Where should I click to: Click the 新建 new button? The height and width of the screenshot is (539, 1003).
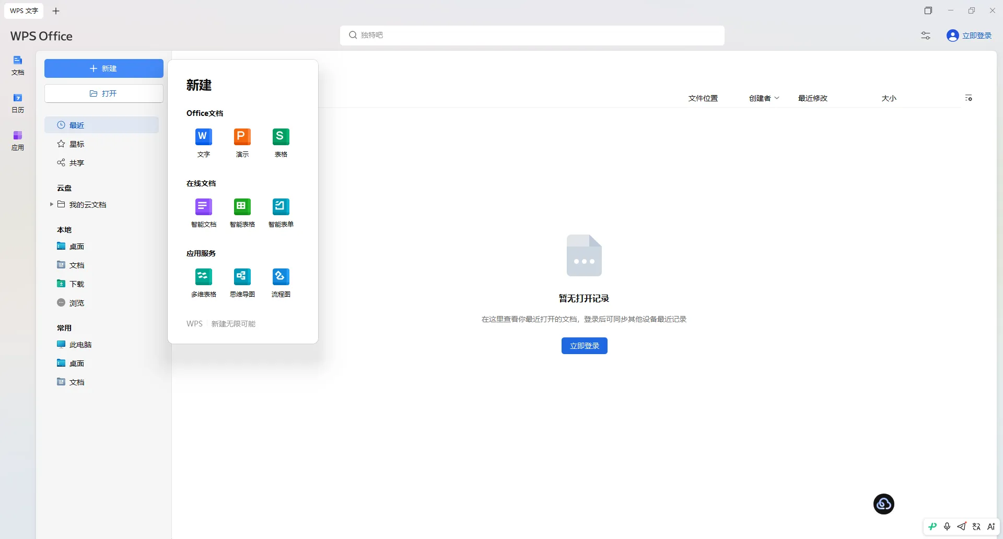coord(104,68)
